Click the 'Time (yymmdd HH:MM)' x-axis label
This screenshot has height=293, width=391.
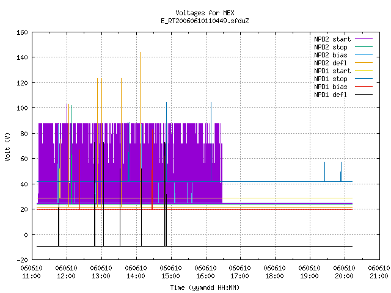205,288
